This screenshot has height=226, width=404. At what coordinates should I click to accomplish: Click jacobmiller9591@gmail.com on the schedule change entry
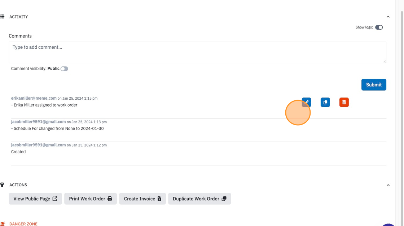click(x=38, y=122)
